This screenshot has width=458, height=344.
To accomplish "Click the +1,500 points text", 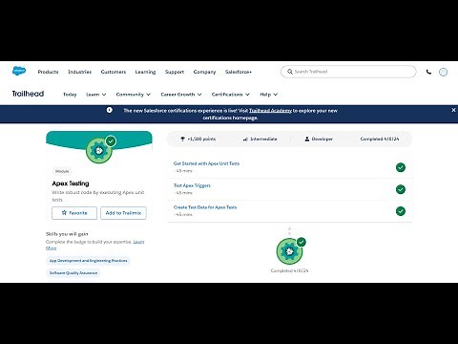I will point(201,139).
